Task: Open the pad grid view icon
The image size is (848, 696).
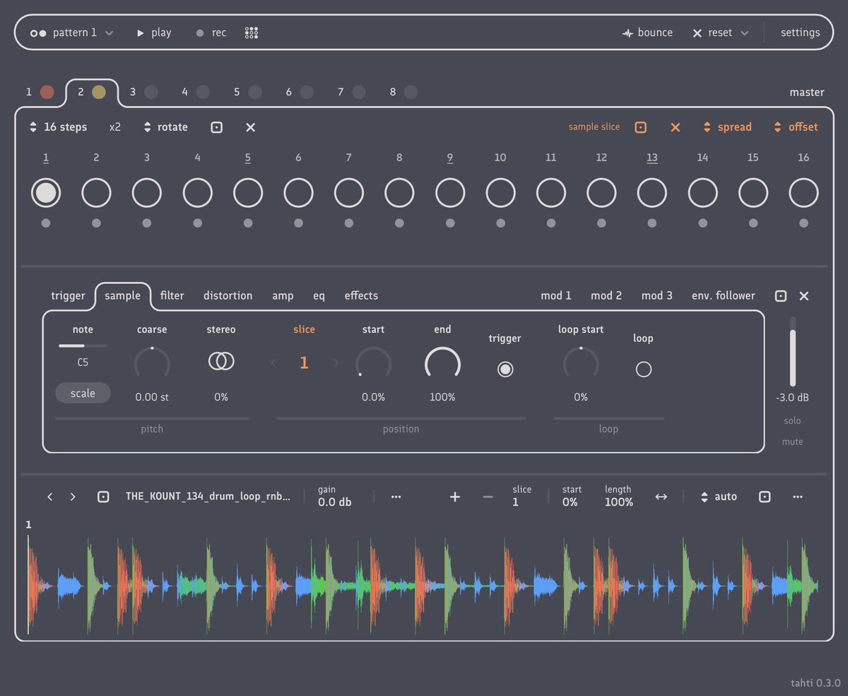Action: click(x=251, y=32)
